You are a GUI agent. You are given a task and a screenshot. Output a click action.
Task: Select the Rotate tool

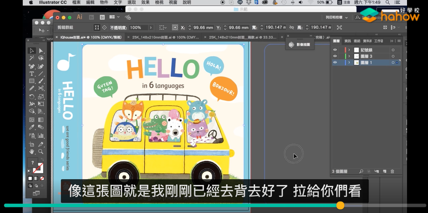[32, 97]
